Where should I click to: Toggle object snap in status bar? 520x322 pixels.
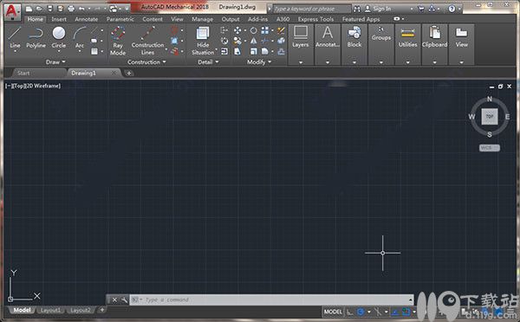(x=406, y=312)
